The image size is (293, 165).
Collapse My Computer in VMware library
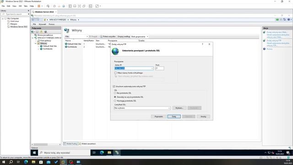pyautogui.click(x=3, y=18)
